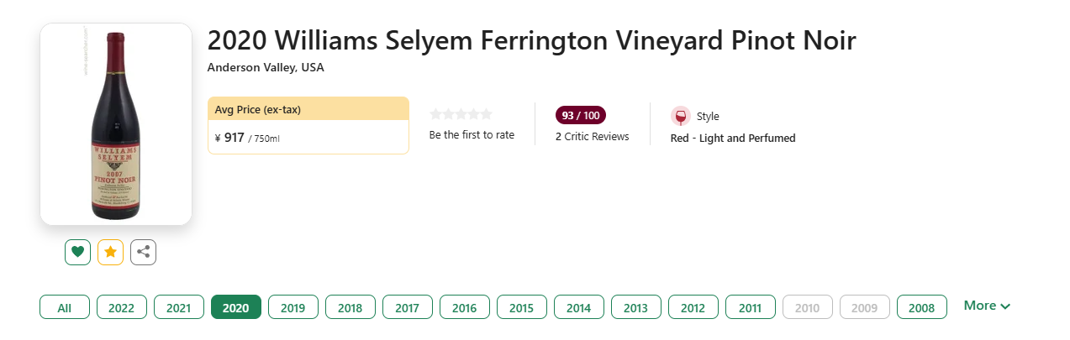Click the Avg Price (ex-tax) box

pyautogui.click(x=308, y=125)
